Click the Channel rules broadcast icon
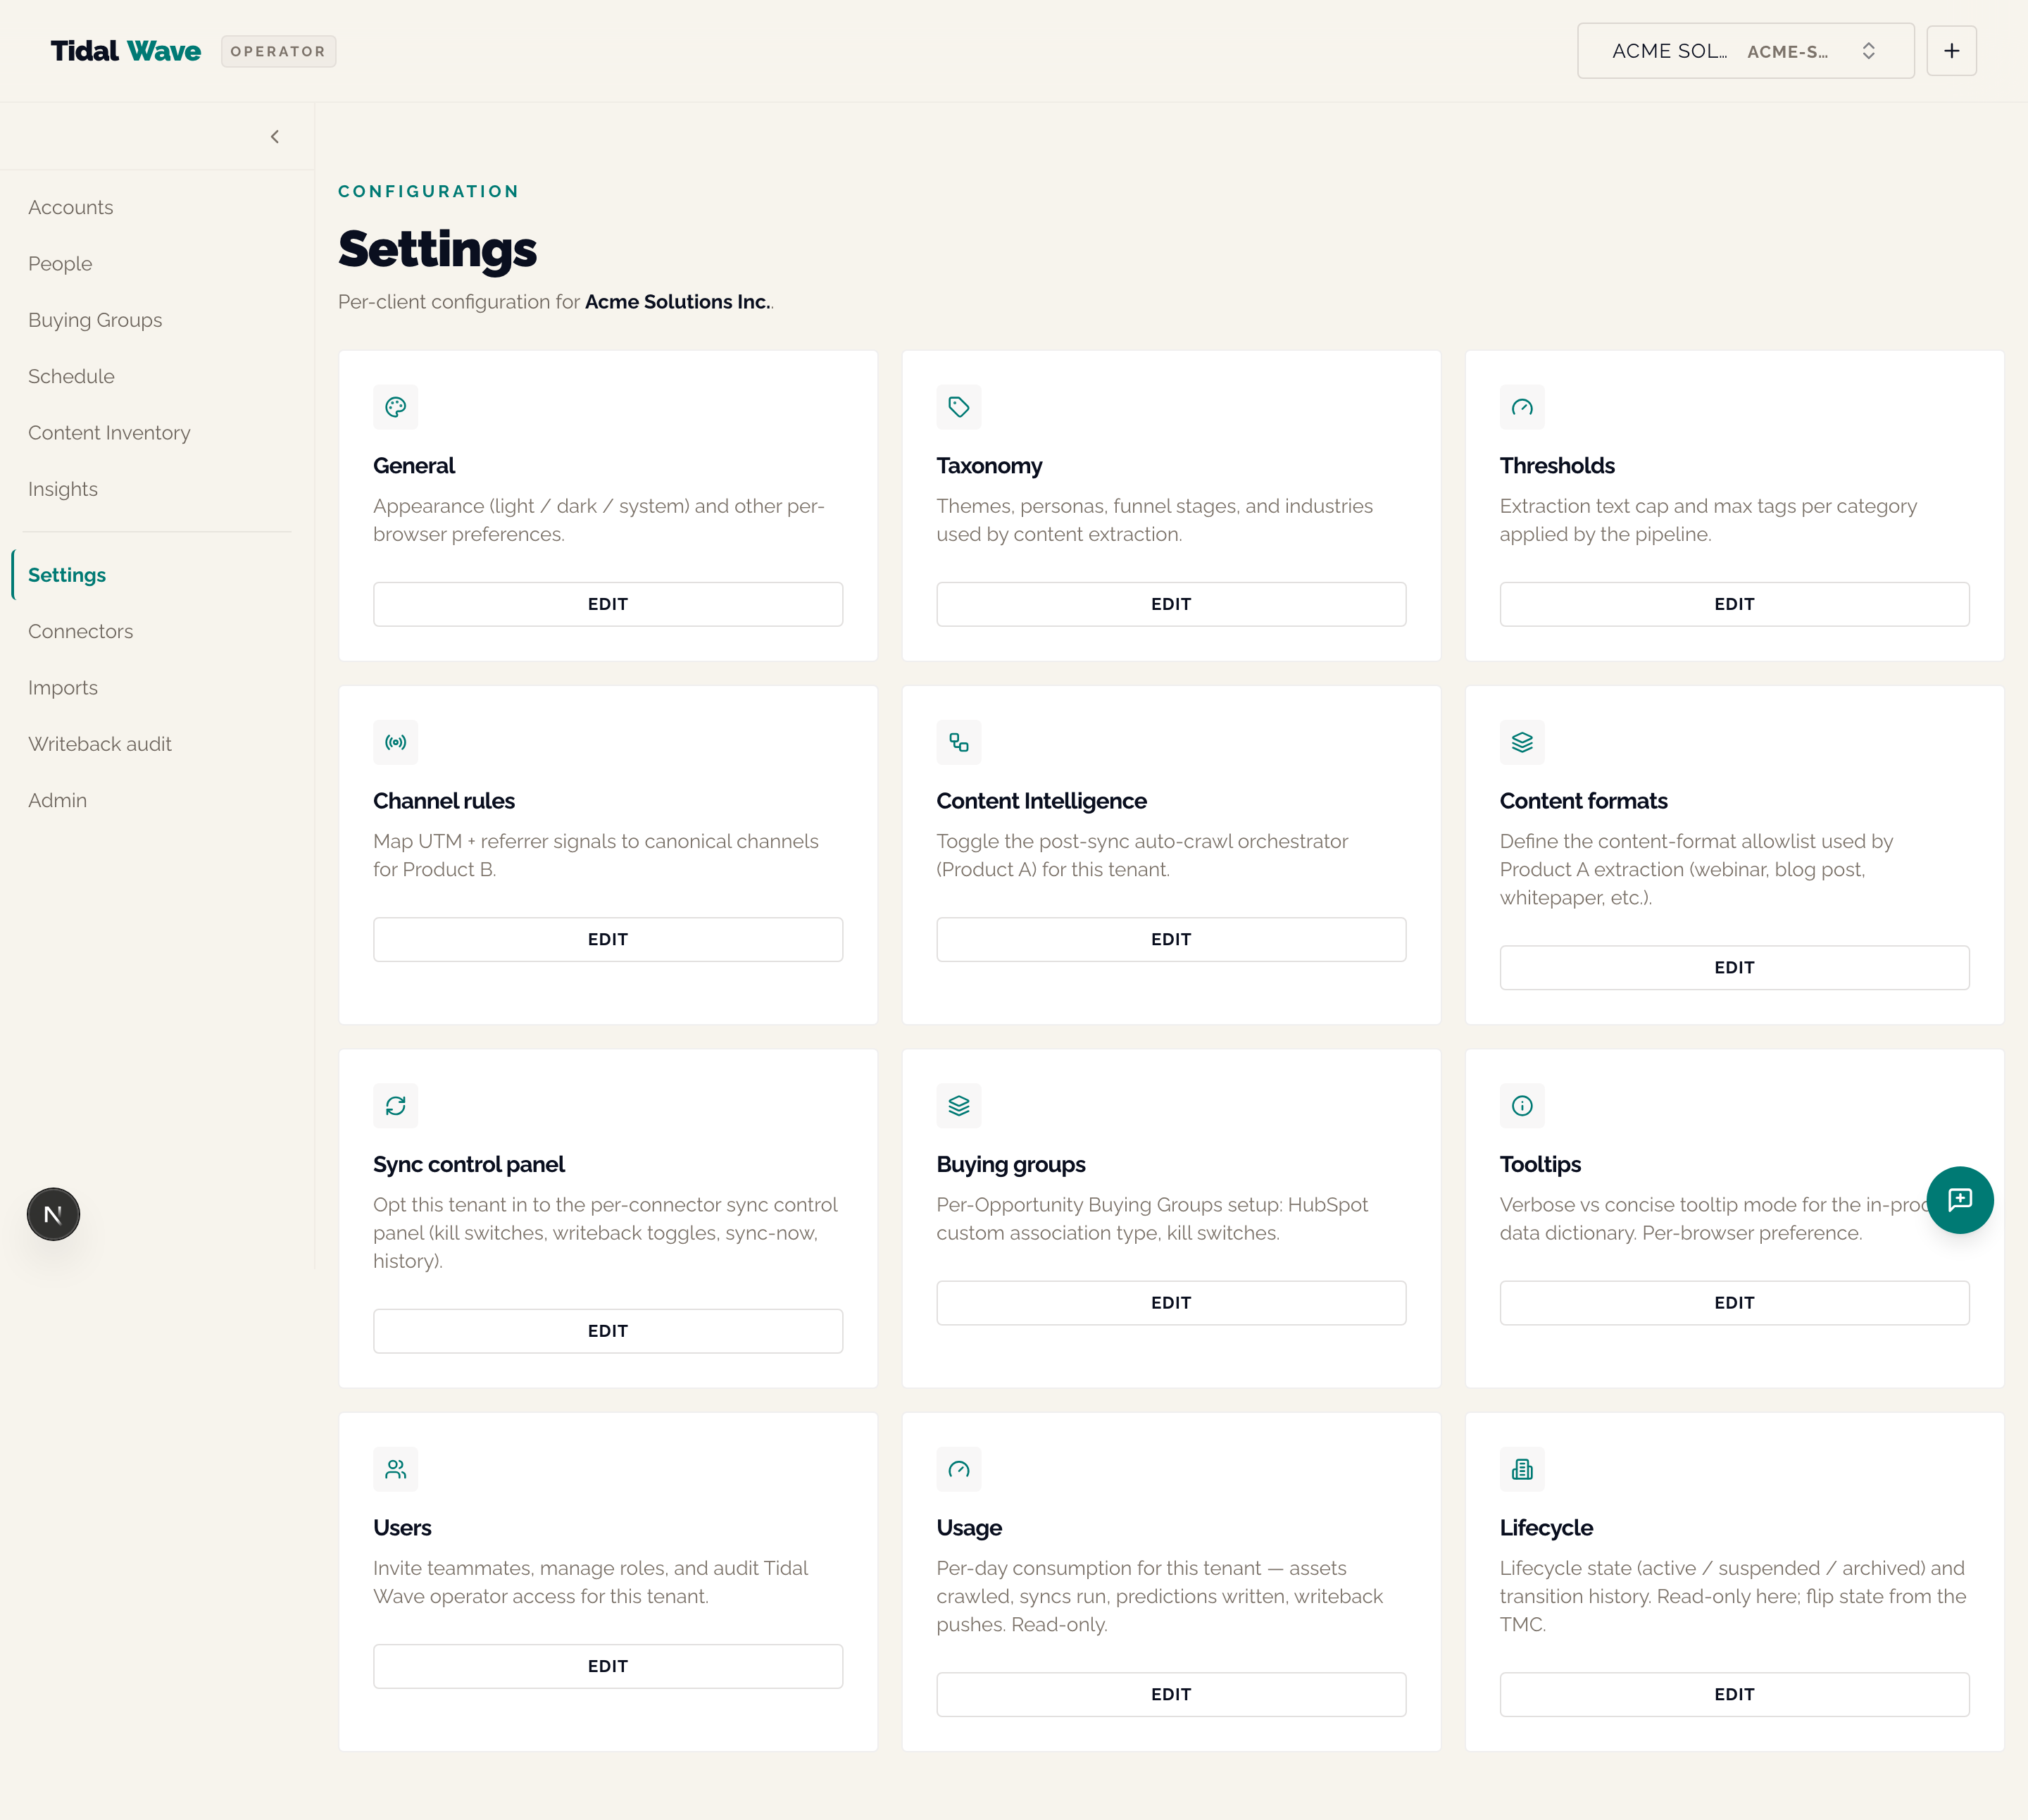Viewport: 2028px width, 1820px height. 396,742
